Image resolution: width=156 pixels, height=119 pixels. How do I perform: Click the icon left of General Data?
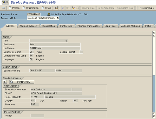coord(78,8)
